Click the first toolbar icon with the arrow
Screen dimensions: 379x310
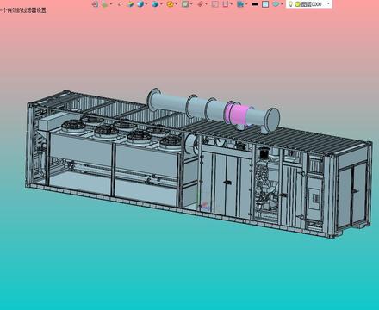coord(95,4)
